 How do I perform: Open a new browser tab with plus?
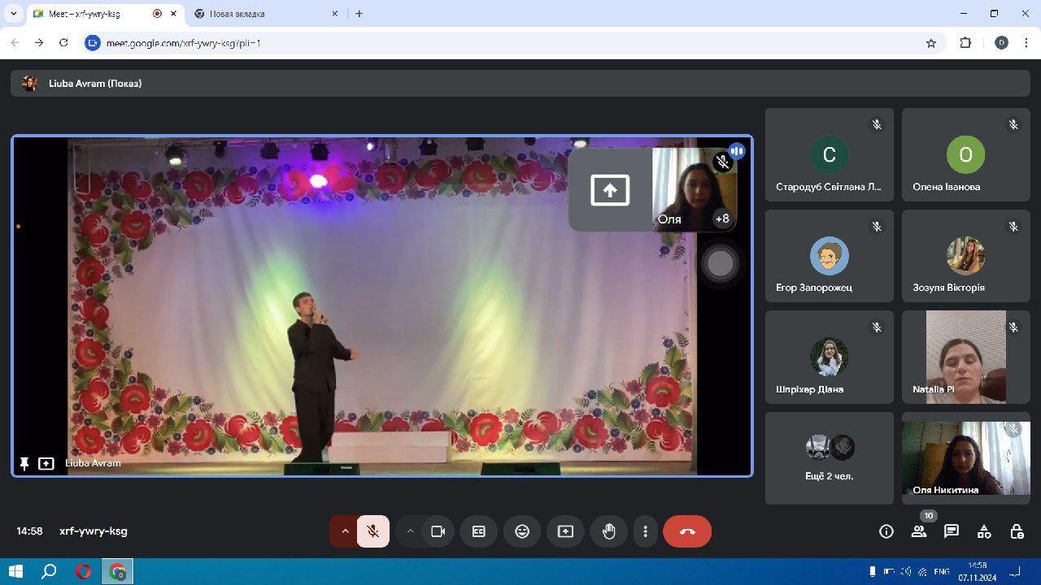click(x=359, y=14)
